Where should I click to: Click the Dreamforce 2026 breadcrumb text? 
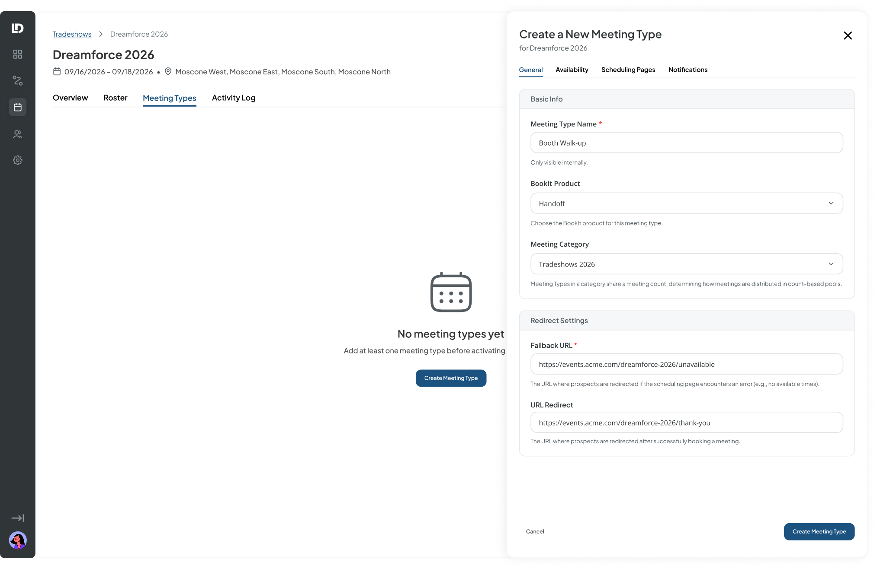pos(139,34)
